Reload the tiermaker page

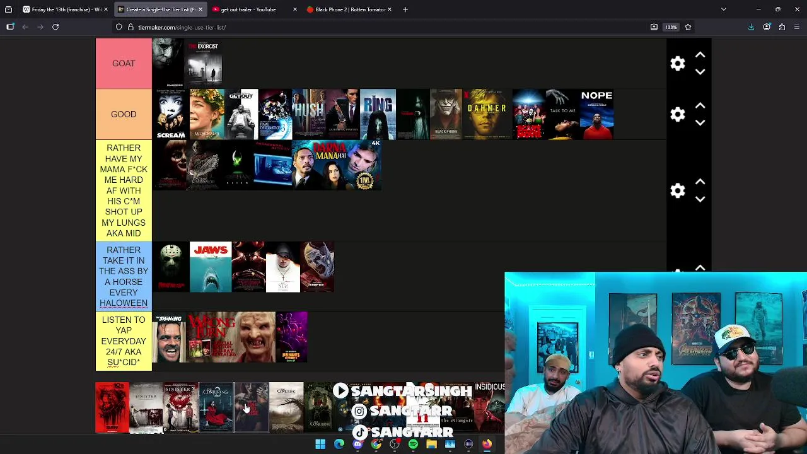[x=55, y=27]
